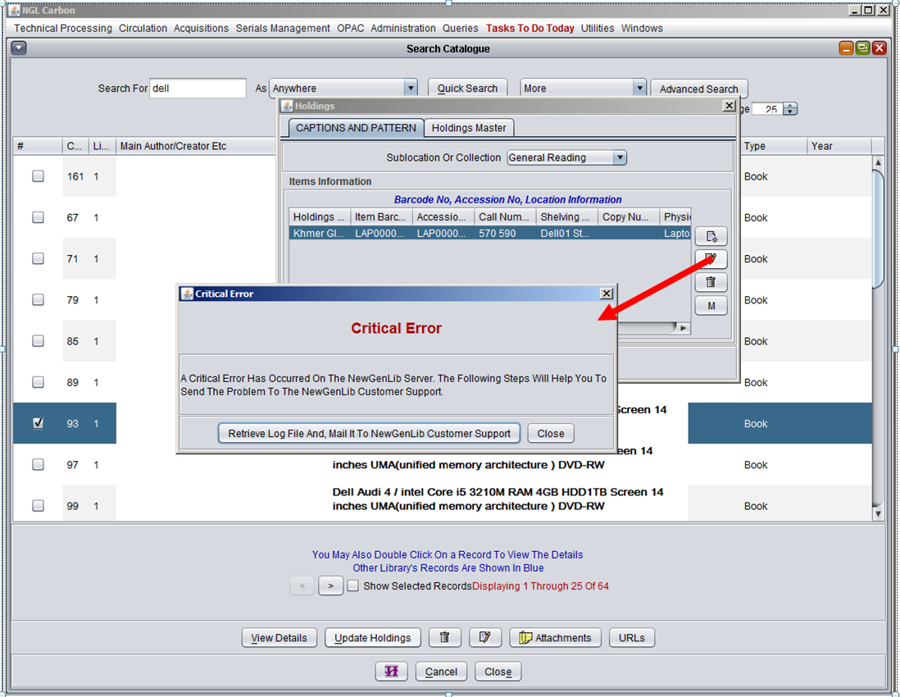The width and height of the screenshot is (900, 697).
Task: Check the checkbox for record 161
Action: [x=38, y=176]
